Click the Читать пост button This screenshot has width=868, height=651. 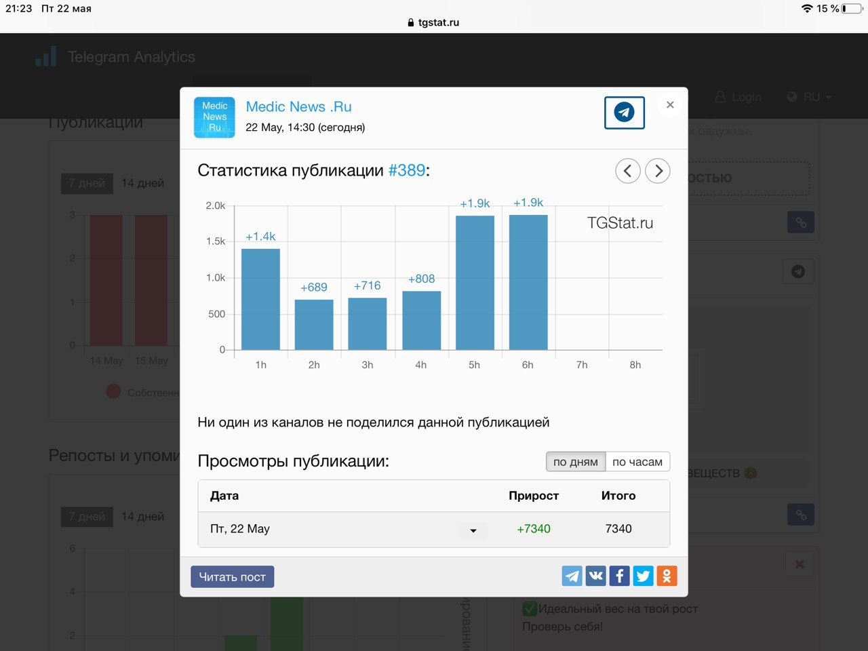coord(232,576)
